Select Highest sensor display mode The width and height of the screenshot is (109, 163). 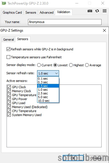71,65
